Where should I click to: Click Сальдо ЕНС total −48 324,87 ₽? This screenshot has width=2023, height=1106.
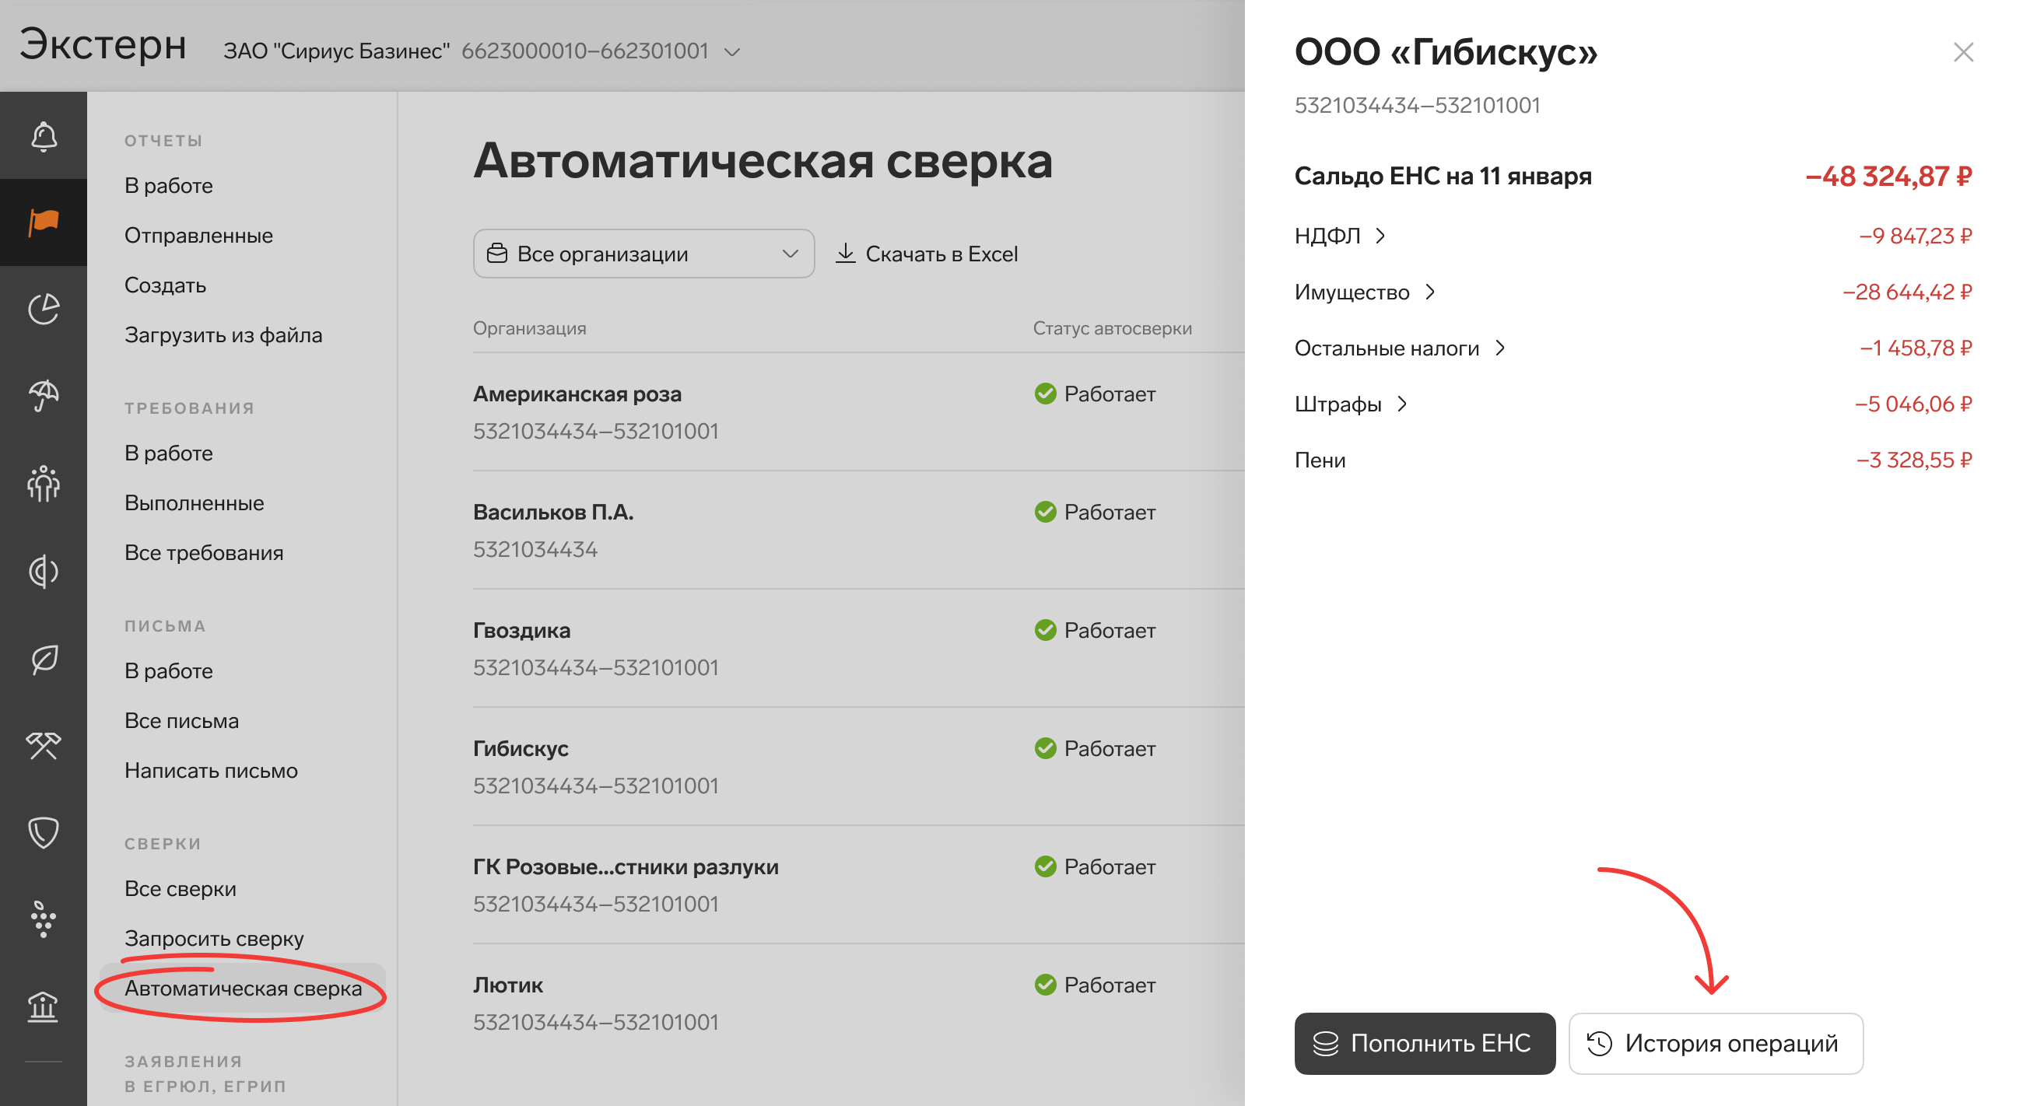1888,176
